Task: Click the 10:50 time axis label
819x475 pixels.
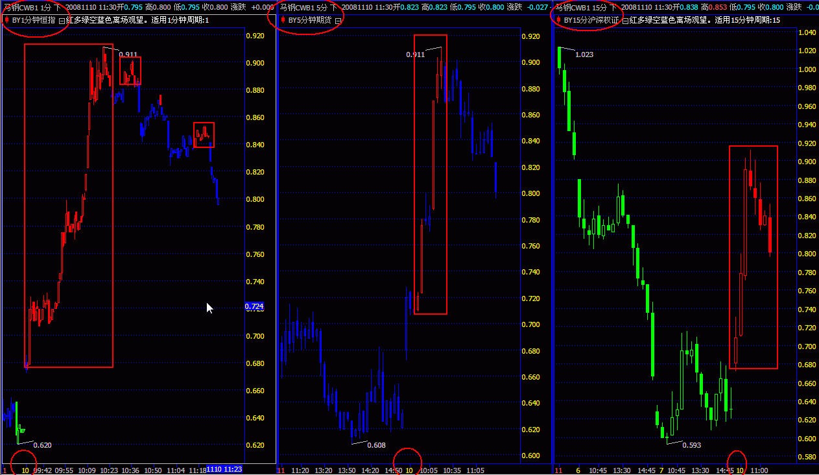Action: pos(153,469)
